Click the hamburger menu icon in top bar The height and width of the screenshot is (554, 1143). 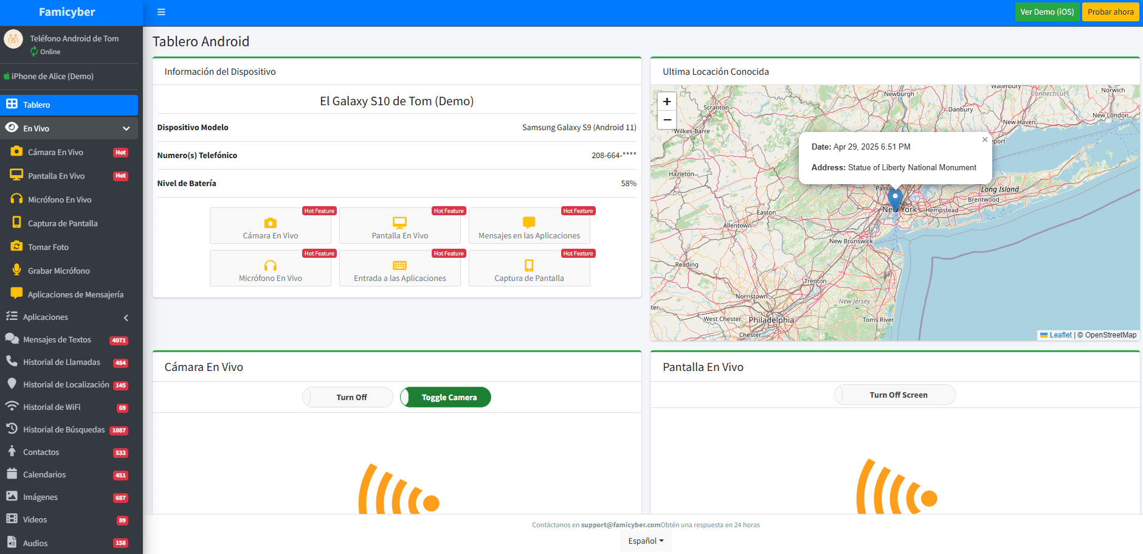click(x=161, y=12)
